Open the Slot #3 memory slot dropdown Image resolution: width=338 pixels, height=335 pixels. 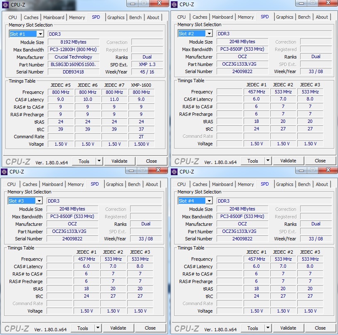point(39,201)
